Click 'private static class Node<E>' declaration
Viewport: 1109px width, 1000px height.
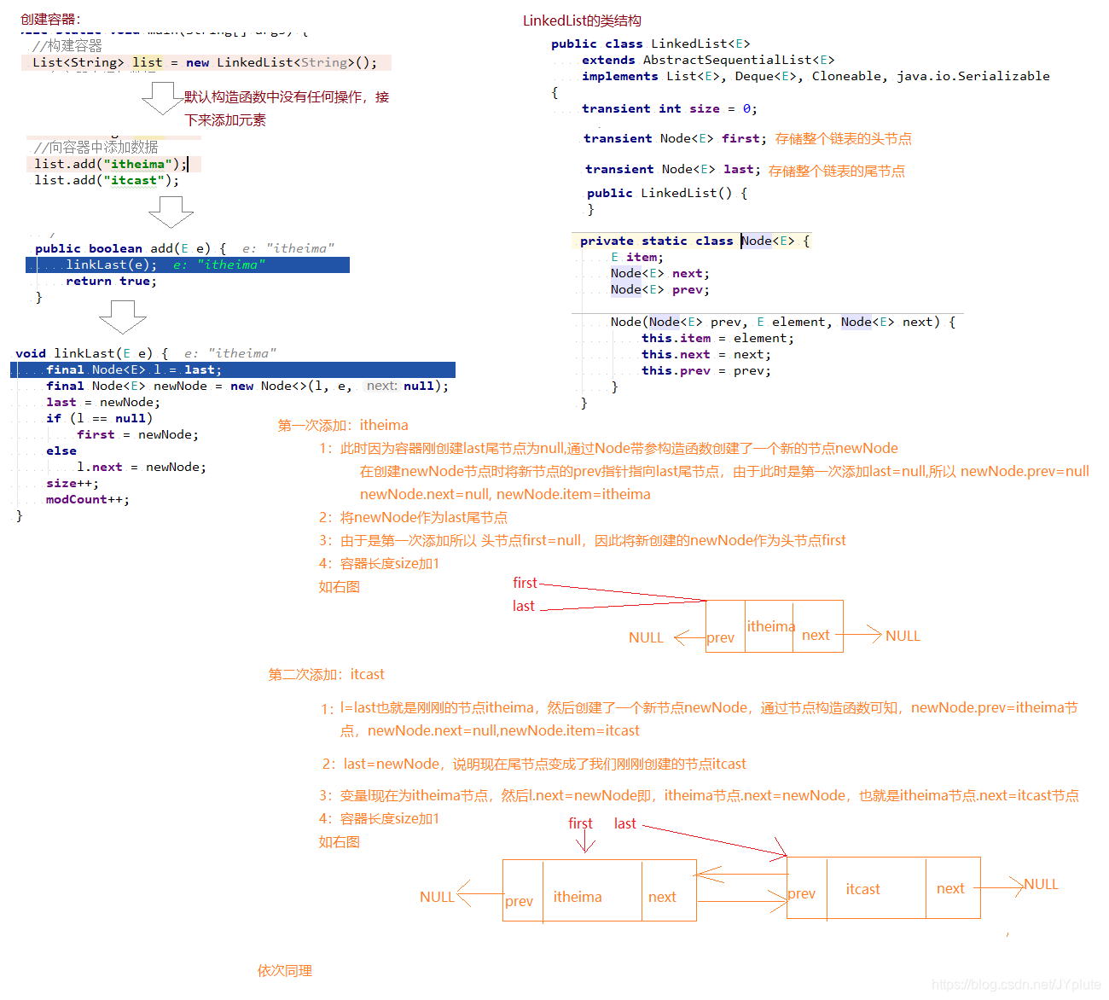point(695,241)
